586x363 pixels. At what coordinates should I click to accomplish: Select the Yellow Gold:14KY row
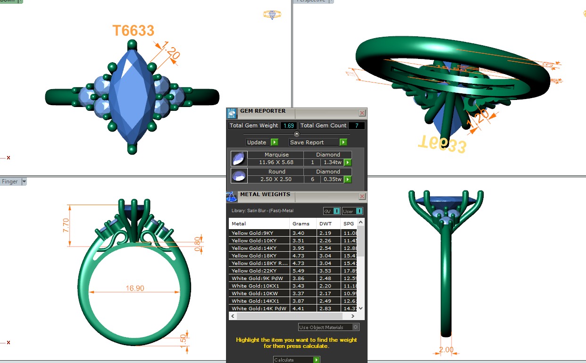click(x=259, y=248)
